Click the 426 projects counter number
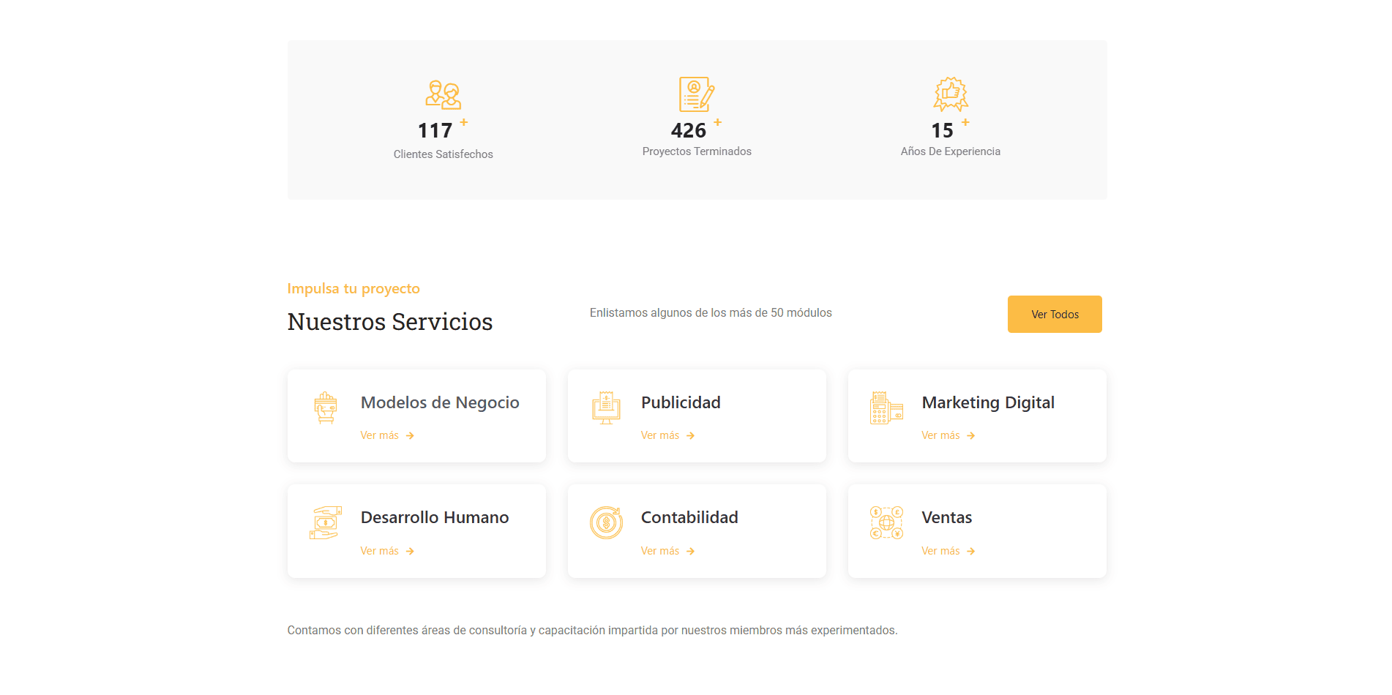 pyautogui.click(x=688, y=130)
